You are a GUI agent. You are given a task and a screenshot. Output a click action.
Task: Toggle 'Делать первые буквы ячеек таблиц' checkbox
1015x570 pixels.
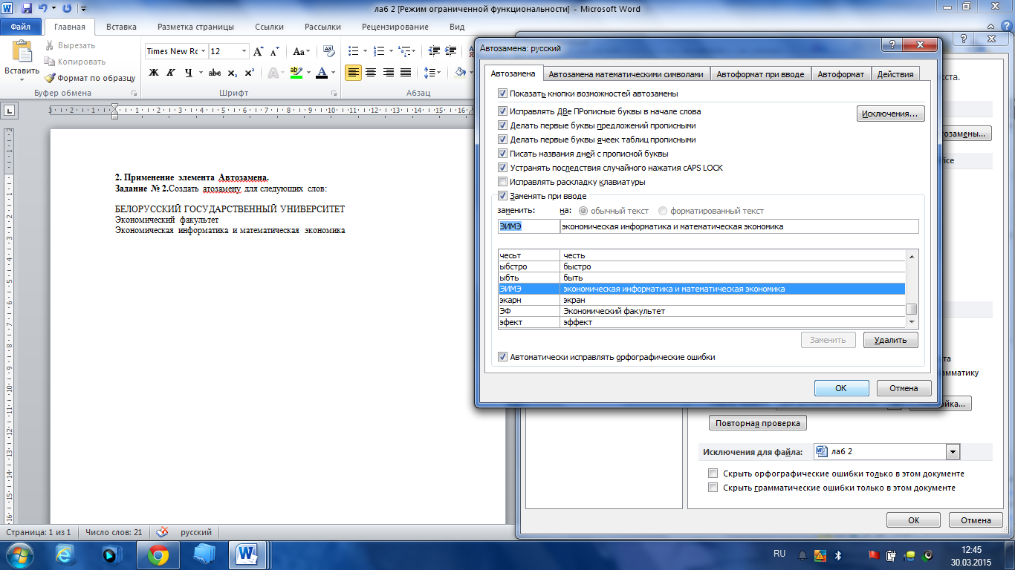pyautogui.click(x=503, y=140)
